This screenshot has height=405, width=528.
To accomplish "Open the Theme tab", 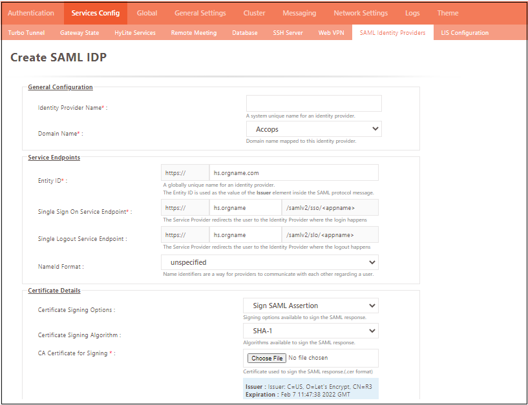I will pyautogui.click(x=447, y=13).
